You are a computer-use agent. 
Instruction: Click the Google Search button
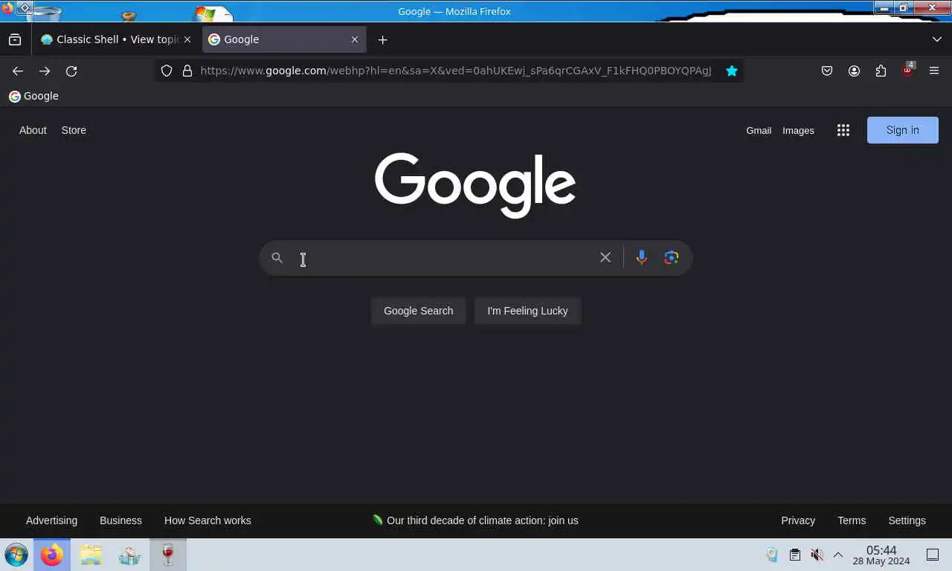tap(418, 311)
